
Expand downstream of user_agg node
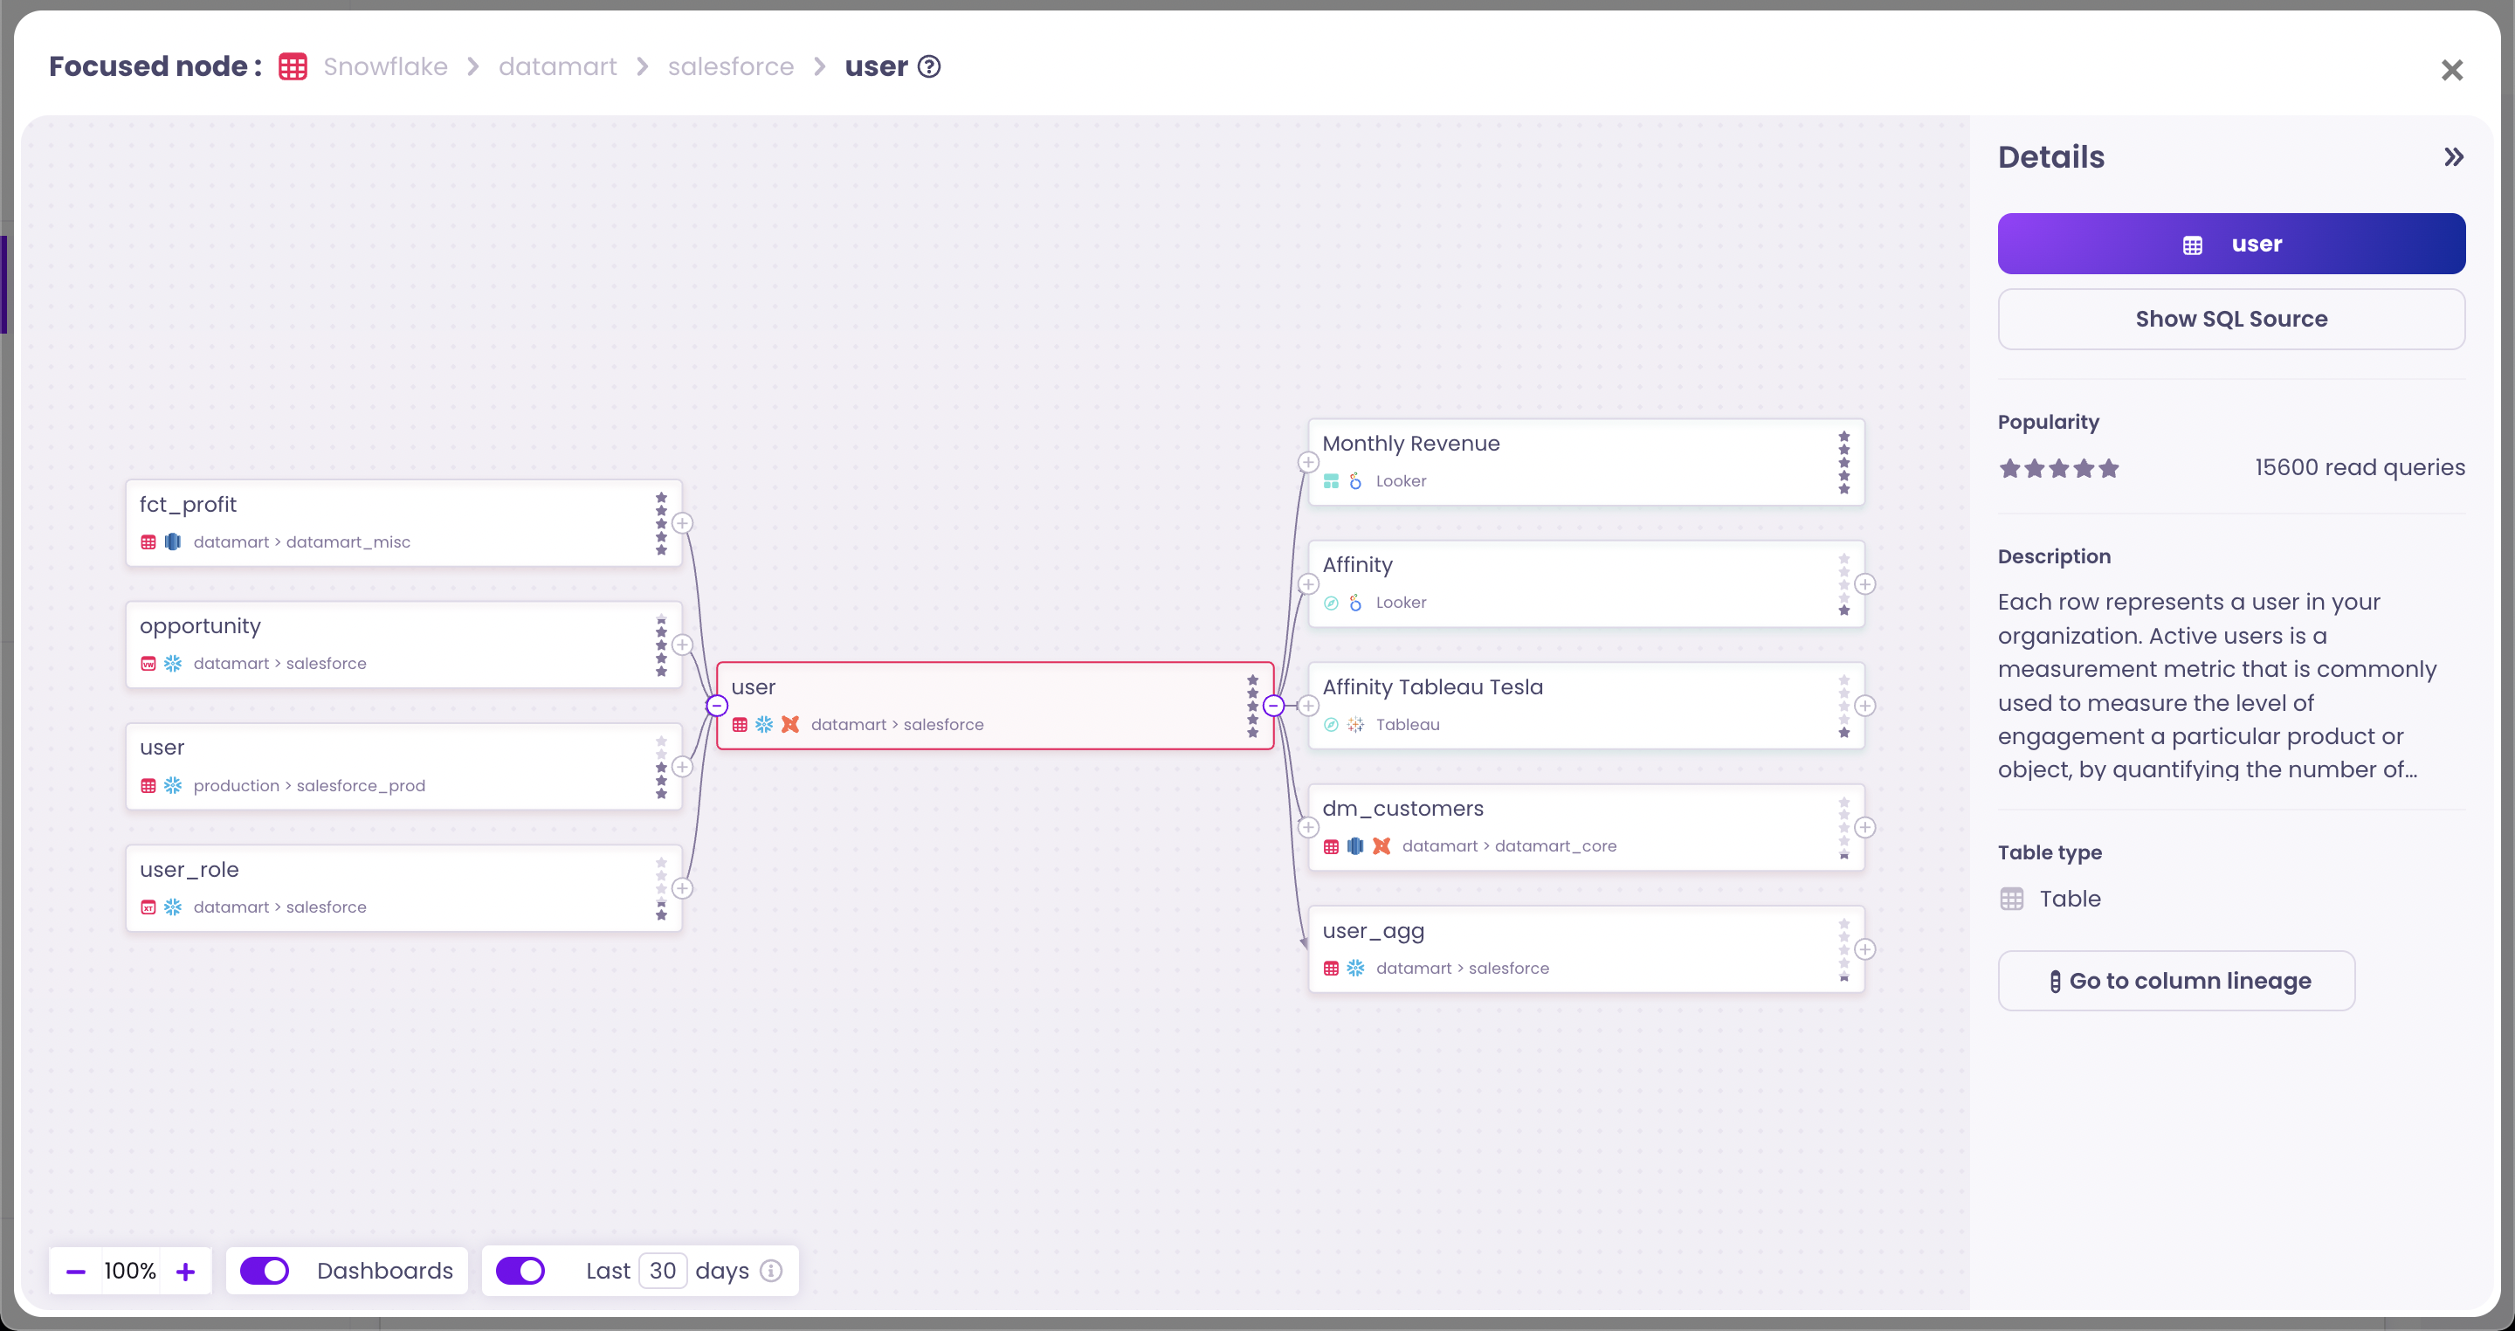[1864, 949]
